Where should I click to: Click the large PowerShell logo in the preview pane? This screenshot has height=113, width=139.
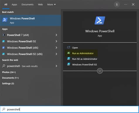click(x=100, y=20)
